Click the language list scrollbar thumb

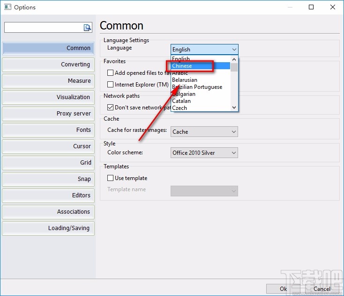(x=234, y=67)
